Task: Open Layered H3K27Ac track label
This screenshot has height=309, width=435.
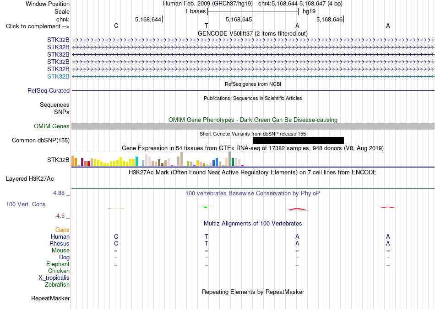Action: [30, 179]
